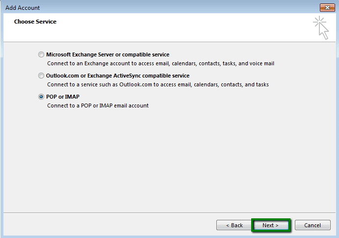Click the Choose Service heading

click(x=35, y=22)
